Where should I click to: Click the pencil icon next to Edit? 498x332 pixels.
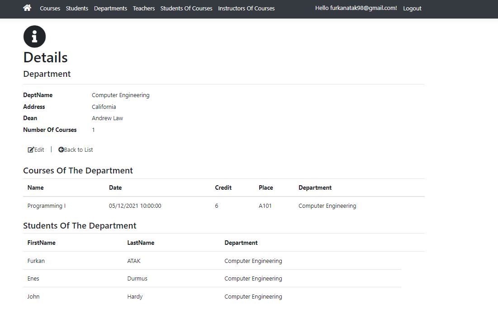click(x=31, y=149)
